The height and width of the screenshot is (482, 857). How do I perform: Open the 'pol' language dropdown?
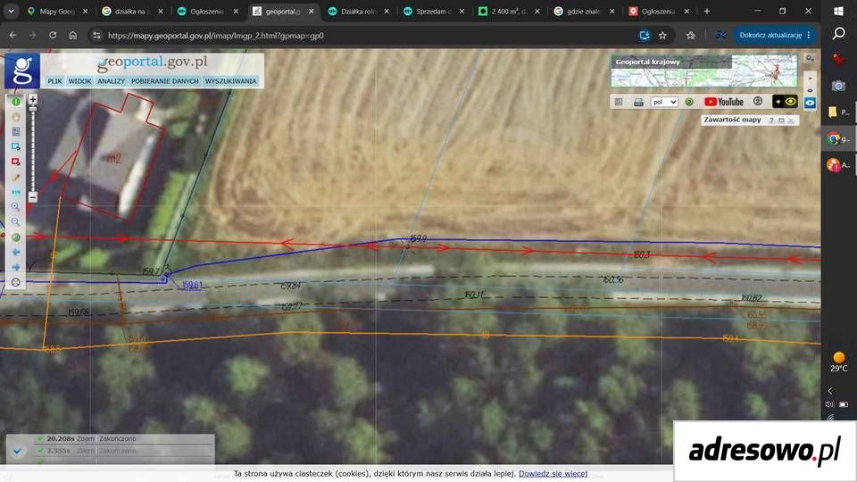pos(664,102)
